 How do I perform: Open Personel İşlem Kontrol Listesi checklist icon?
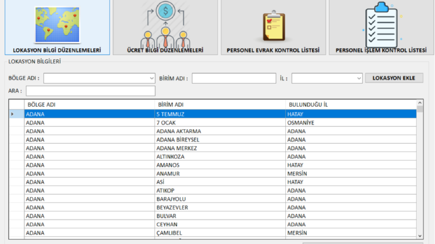[381, 25]
